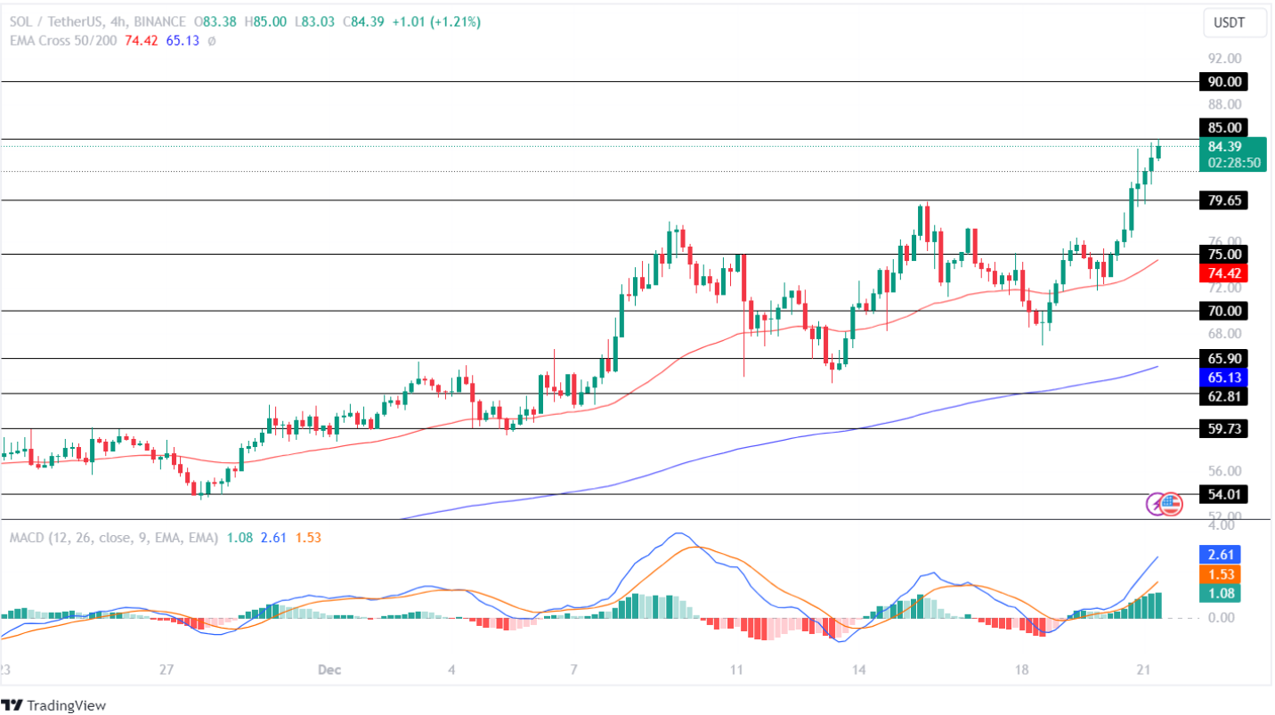Click the +1.01 (+1.21%) change value
1275x715 pixels.
tap(434, 22)
